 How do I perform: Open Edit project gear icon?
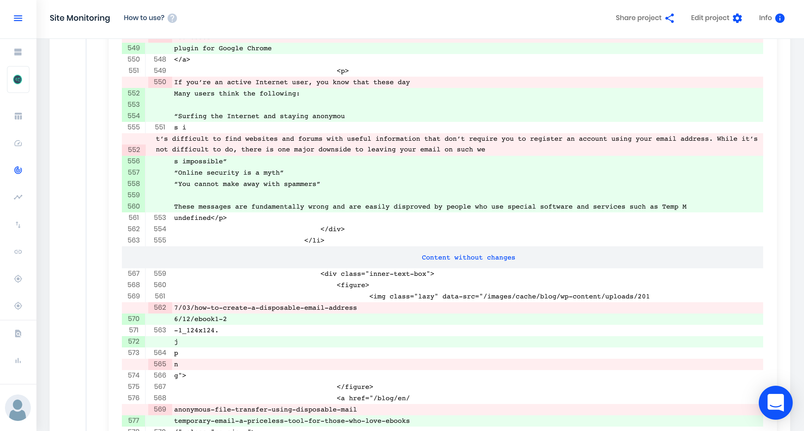pyautogui.click(x=737, y=18)
